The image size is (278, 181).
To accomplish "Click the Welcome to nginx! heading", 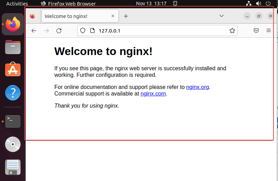I will (103, 52).
